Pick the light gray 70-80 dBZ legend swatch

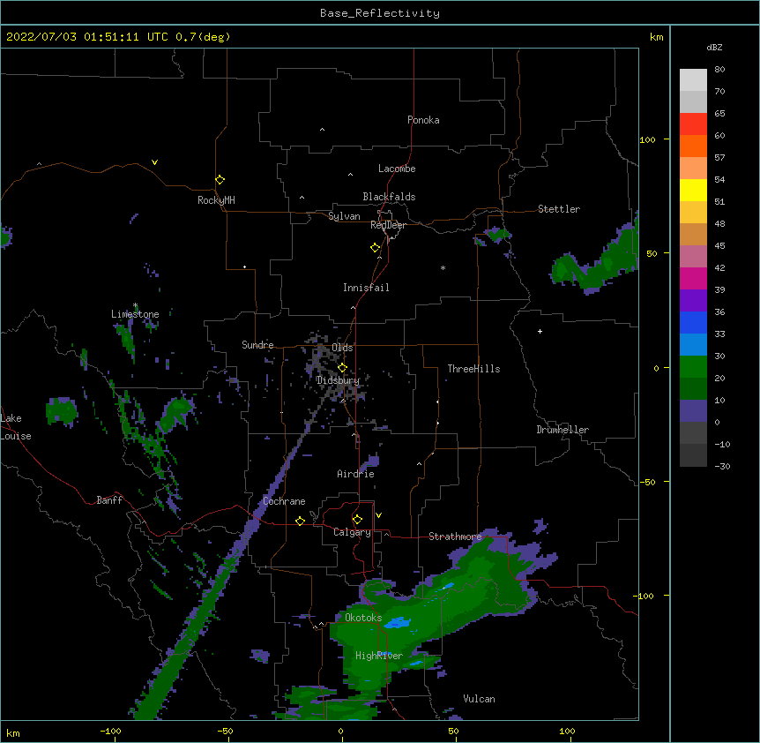point(693,80)
